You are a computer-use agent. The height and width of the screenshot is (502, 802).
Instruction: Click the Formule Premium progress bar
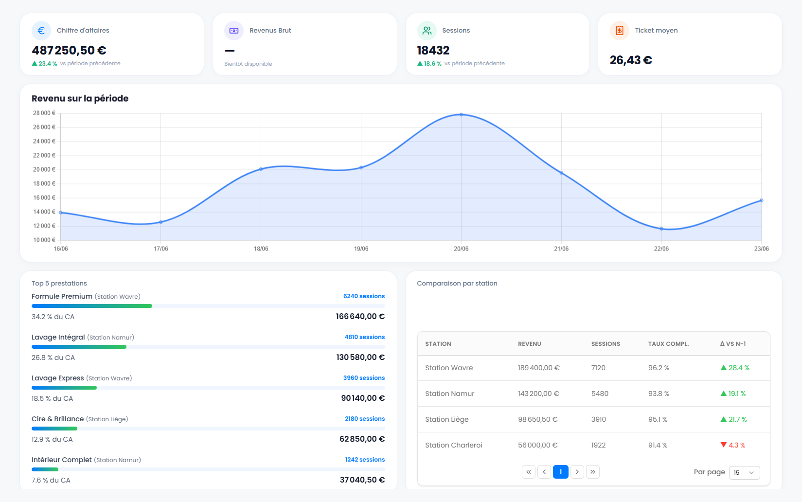coord(208,306)
